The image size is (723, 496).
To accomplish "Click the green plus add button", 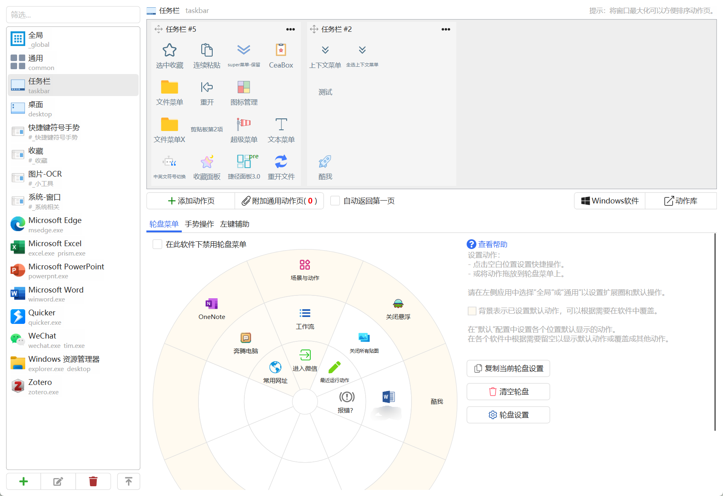I will [x=24, y=481].
